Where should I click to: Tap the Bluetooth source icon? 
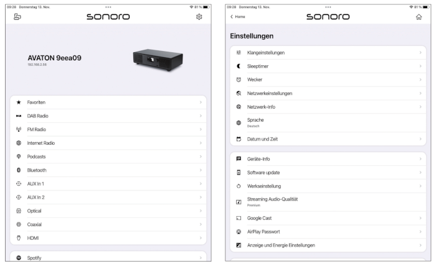click(x=19, y=170)
